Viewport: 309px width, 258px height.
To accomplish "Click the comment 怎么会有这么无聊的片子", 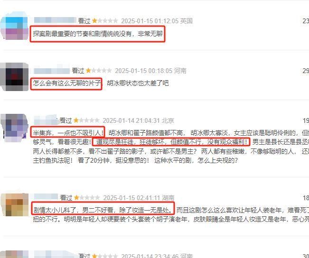I will pyautogui.click(x=67, y=83).
